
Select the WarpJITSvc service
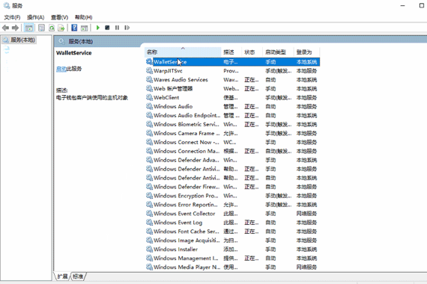232,71
